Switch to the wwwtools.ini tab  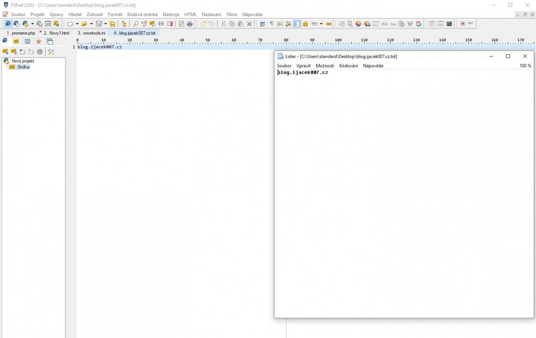[91, 33]
